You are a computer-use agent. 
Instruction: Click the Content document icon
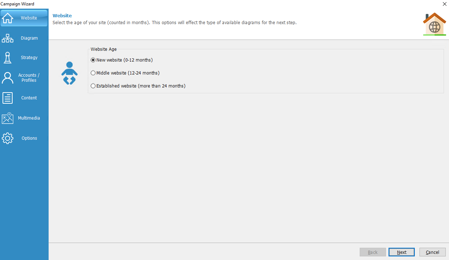tap(8, 98)
